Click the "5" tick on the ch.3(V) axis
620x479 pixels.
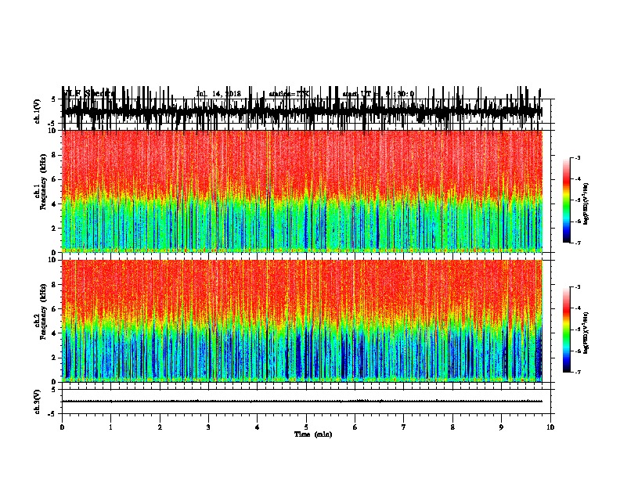(53, 390)
